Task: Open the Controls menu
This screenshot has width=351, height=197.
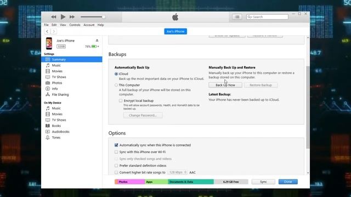Action: (x=75, y=25)
